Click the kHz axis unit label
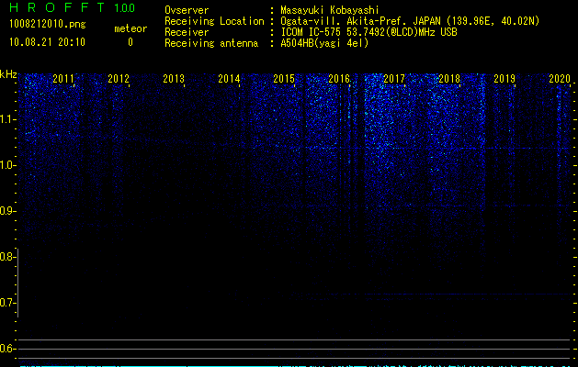This screenshot has height=367, width=578. [8, 74]
